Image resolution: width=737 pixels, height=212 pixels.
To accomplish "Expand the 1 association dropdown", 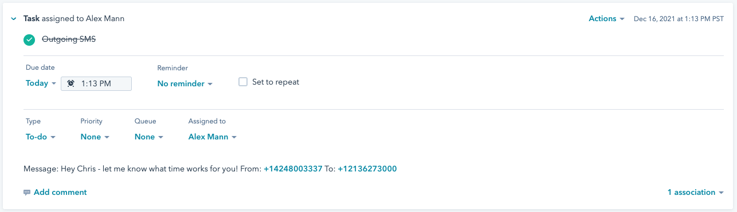I will (695, 193).
